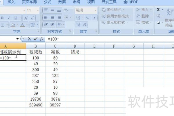Click the Clear eraser icon
174x116 pixels.
click(x=158, y=23)
